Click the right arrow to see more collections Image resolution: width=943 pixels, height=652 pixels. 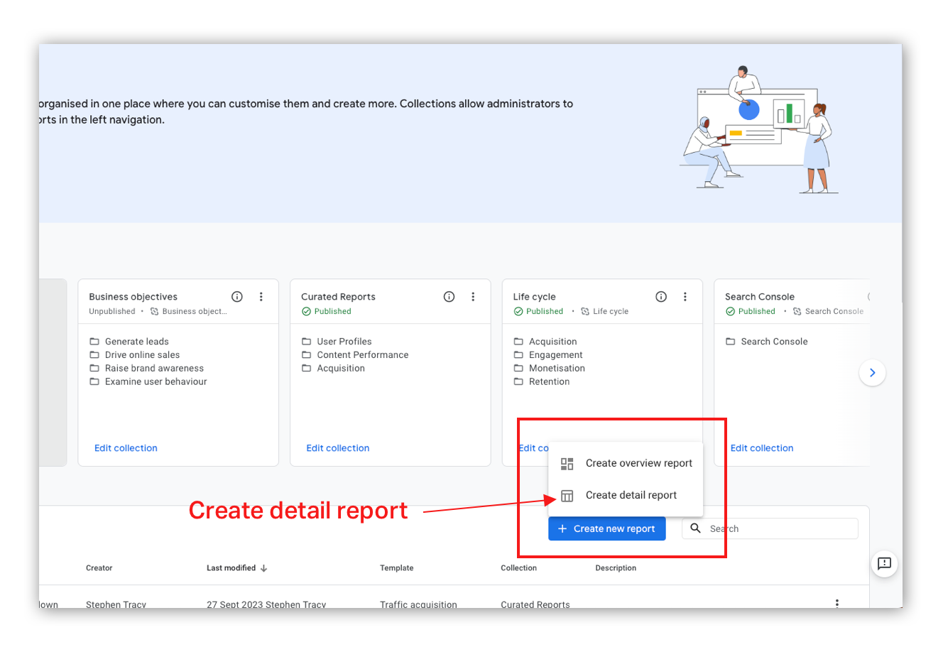click(x=872, y=373)
